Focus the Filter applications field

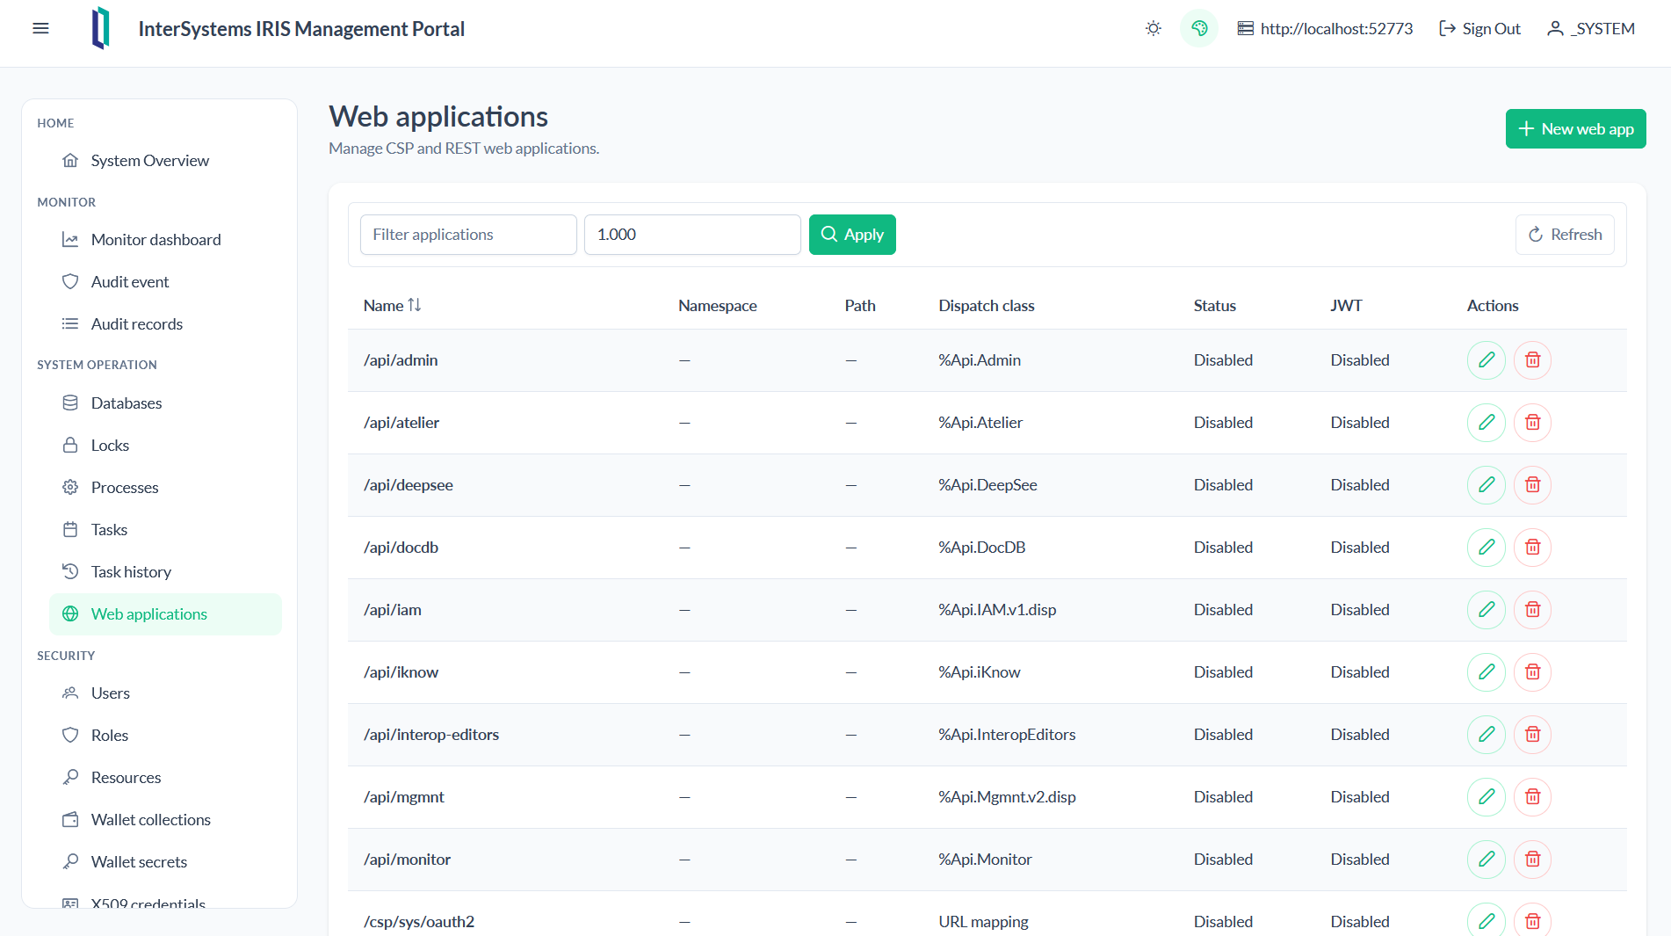point(468,235)
